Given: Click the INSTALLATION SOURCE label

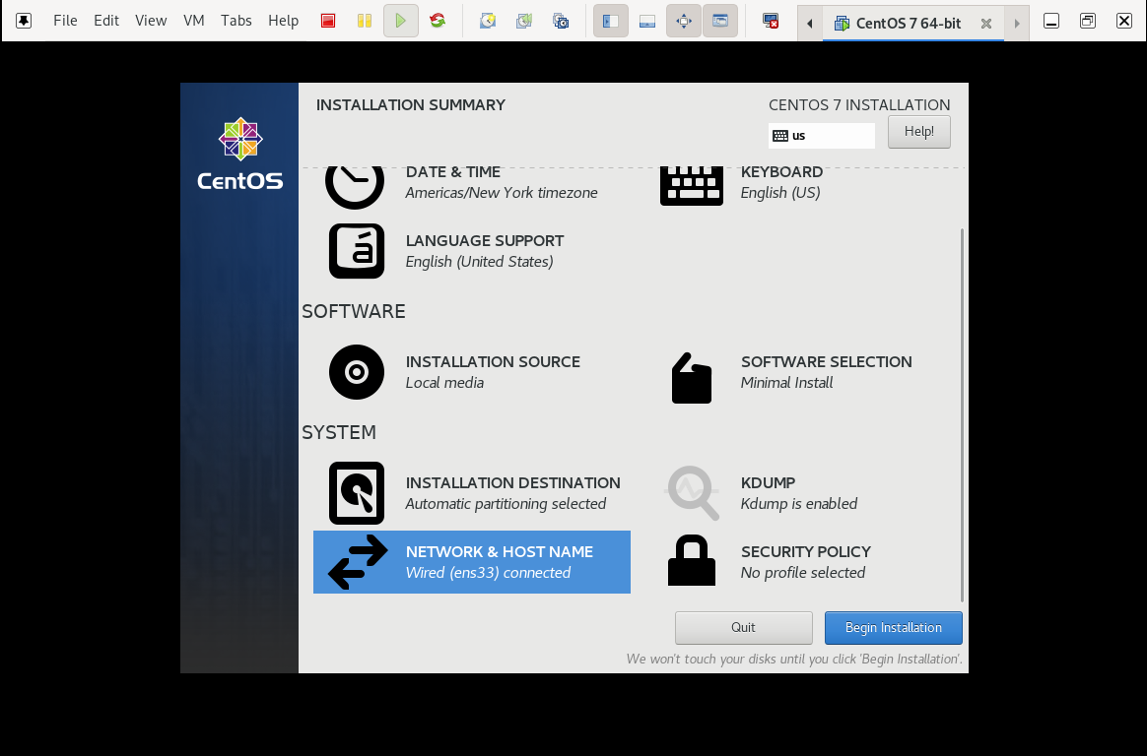Looking at the screenshot, I should click(x=493, y=361).
